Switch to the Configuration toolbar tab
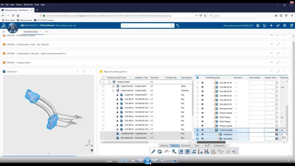 219,145
